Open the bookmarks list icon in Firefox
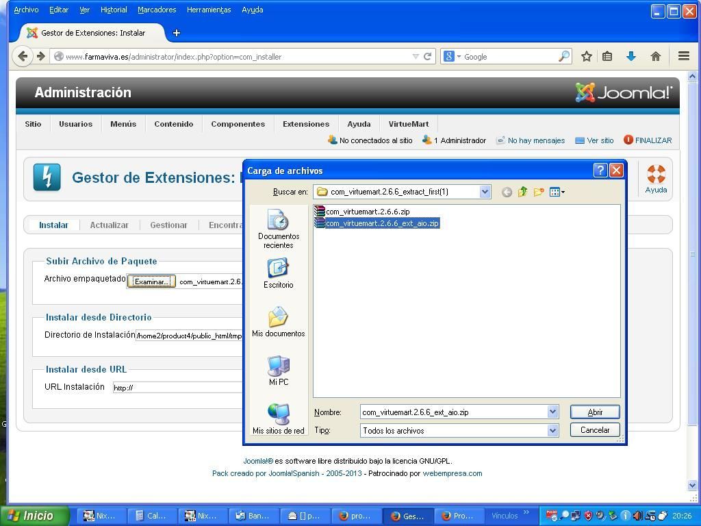The height and width of the screenshot is (526, 701). (607, 56)
